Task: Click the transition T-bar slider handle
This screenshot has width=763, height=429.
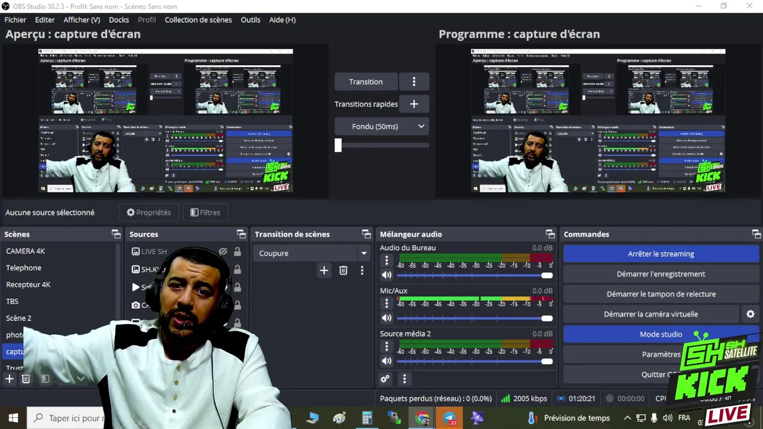Action: click(x=338, y=145)
